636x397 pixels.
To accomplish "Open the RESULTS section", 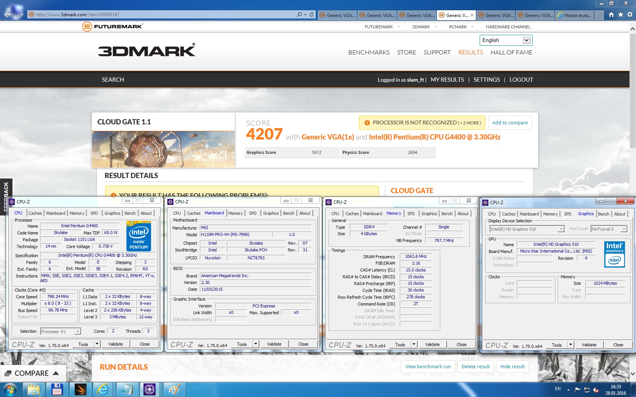I will [471, 53].
